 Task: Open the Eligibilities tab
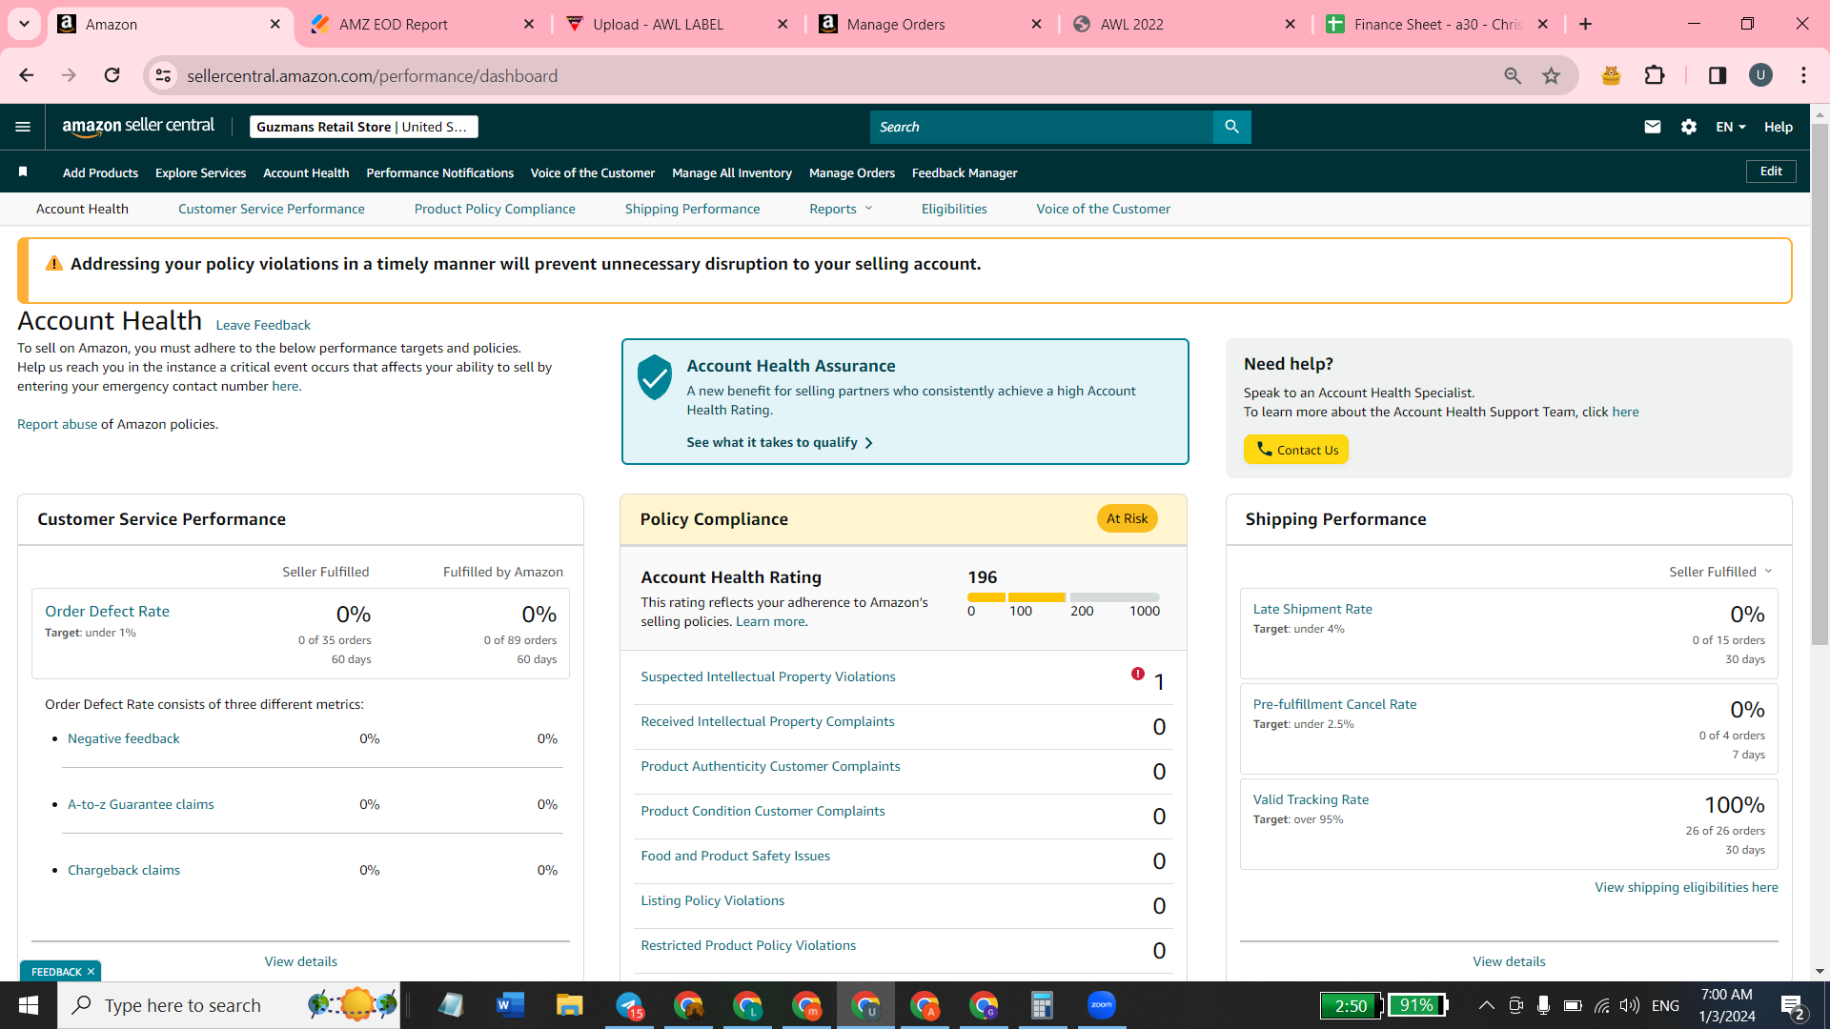tap(954, 209)
